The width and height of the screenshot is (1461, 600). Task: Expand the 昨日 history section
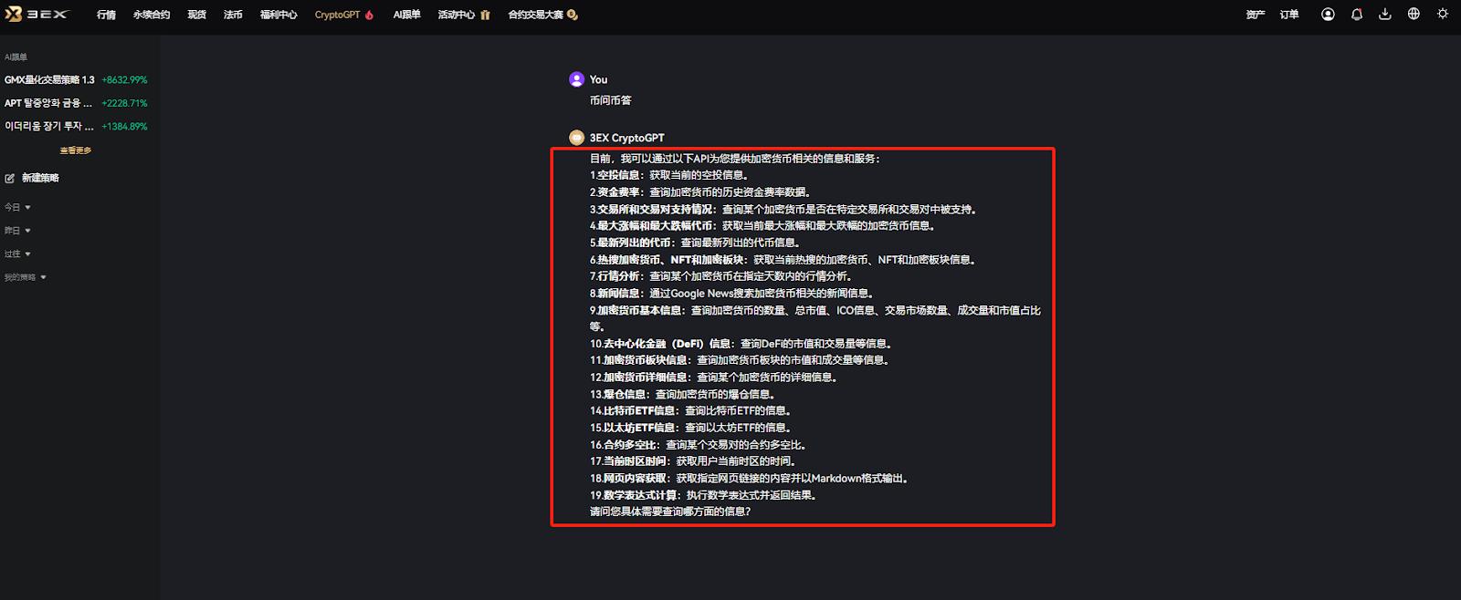click(x=17, y=231)
